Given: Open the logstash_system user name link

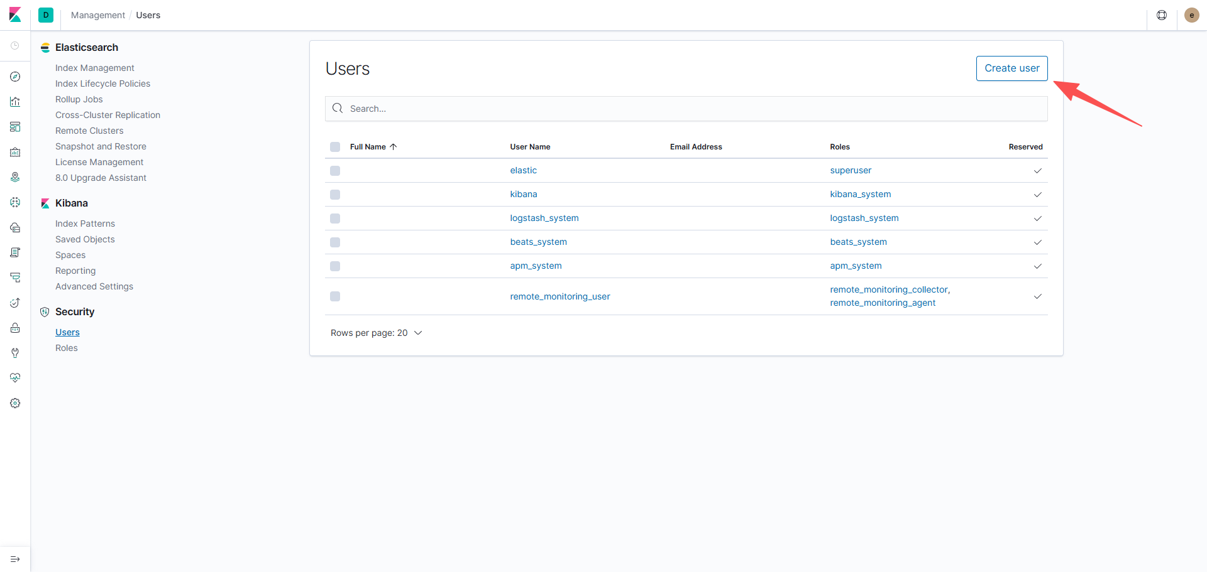Looking at the screenshot, I should click(544, 218).
